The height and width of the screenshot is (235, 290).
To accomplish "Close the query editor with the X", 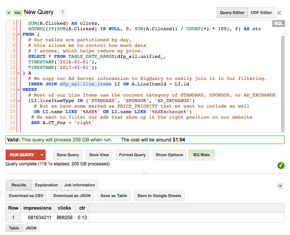I will (279, 13).
